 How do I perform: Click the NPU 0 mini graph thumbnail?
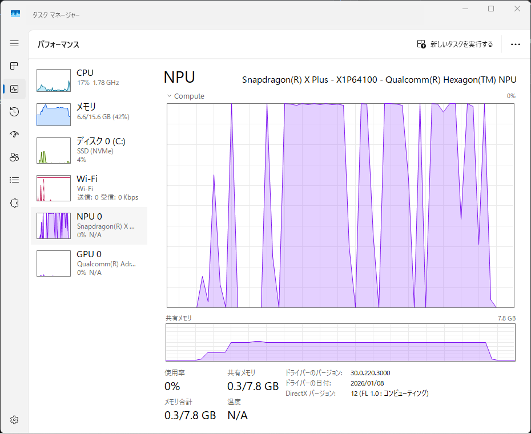pyautogui.click(x=54, y=226)
